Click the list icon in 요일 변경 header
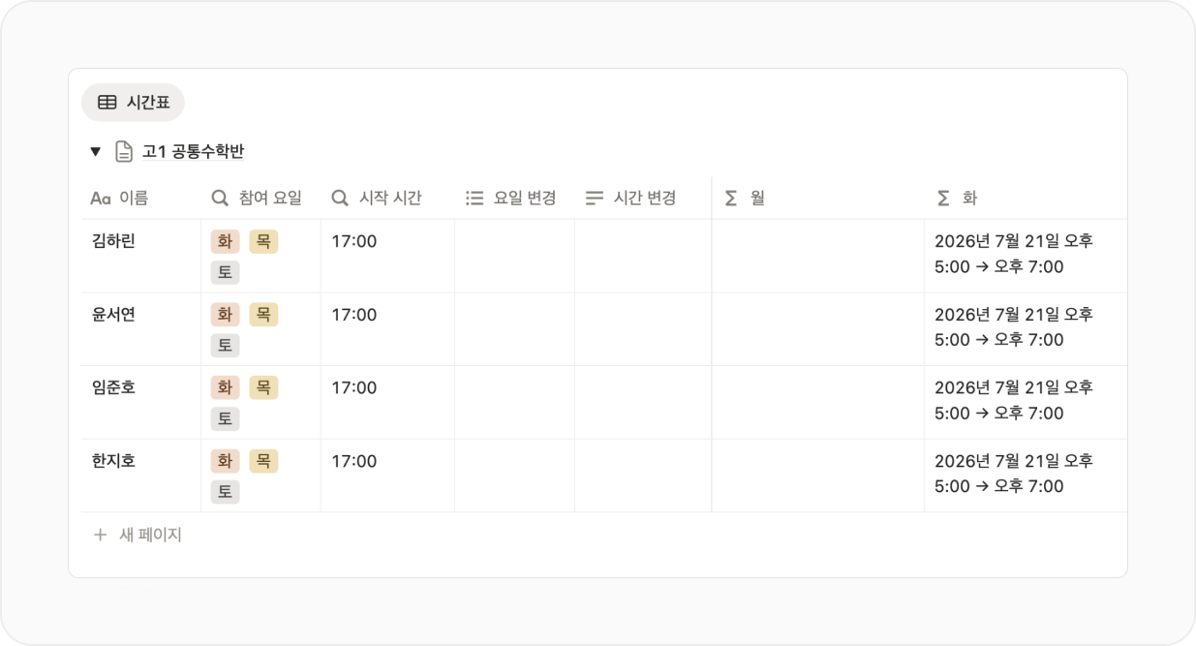Viewport: 1196px width, 646px height. click(x=475, y=198)
